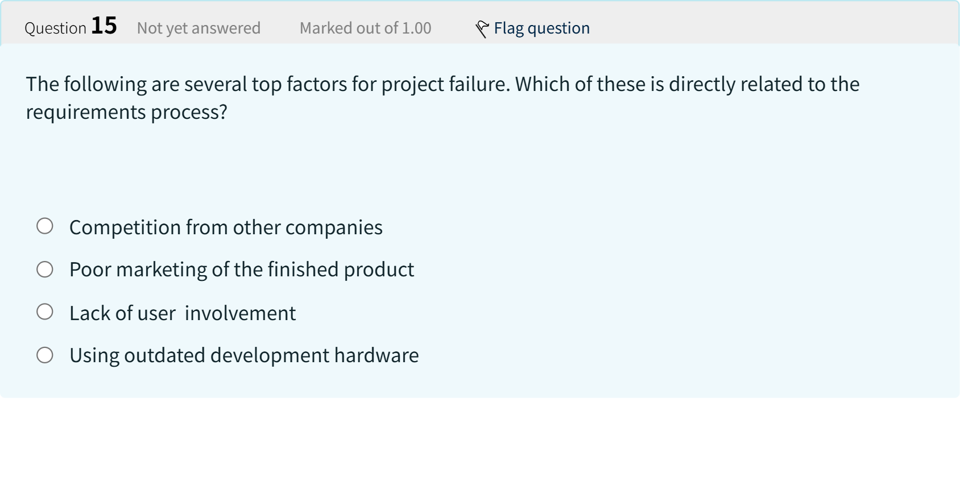This screenshot has width=960, height=485.
Task: Click the word 'product' in the second option
Action: (x=379, y=270)
